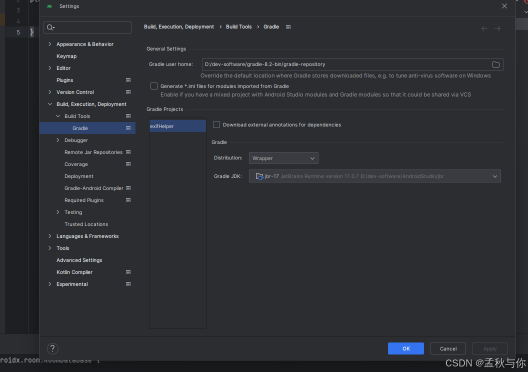
Task: Expand the Tools section
Action: [50, 248]
